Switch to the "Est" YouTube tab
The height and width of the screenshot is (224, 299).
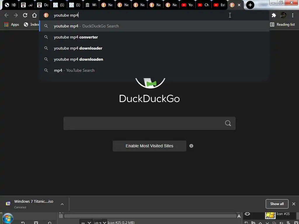(x=219, y=5)
